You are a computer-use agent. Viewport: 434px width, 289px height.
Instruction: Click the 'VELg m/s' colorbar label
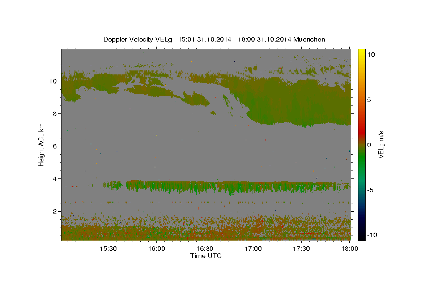pos(381,144)
